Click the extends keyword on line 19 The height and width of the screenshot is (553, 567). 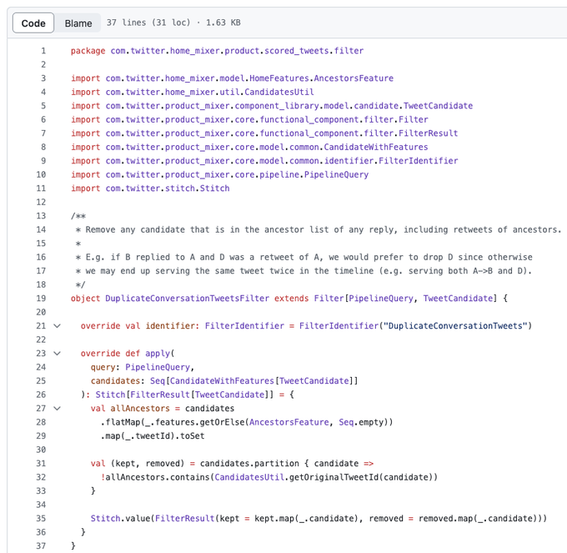[x=292, y=299]
